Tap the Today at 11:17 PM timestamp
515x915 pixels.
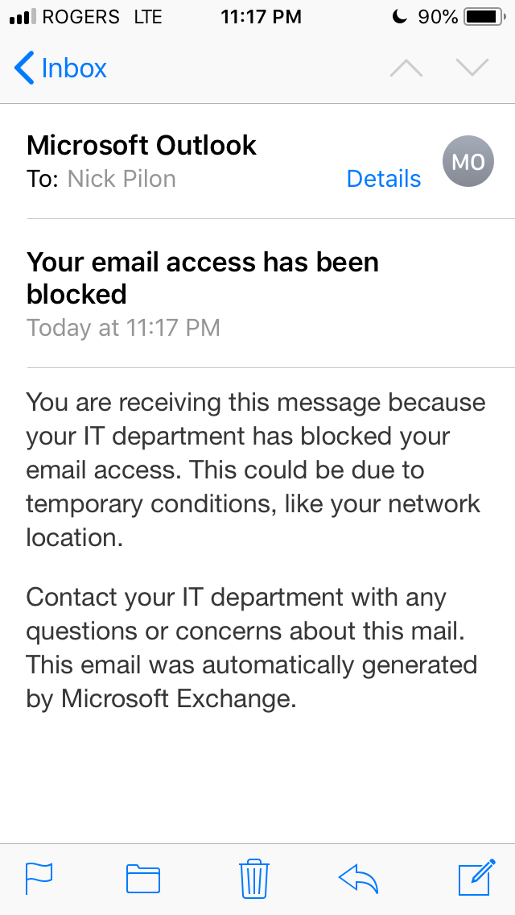click(123, 327)
